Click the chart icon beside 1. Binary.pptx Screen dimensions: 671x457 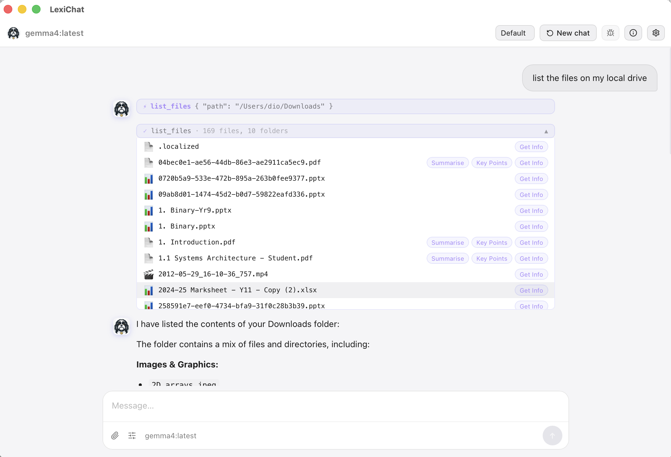tap(149, 226)
